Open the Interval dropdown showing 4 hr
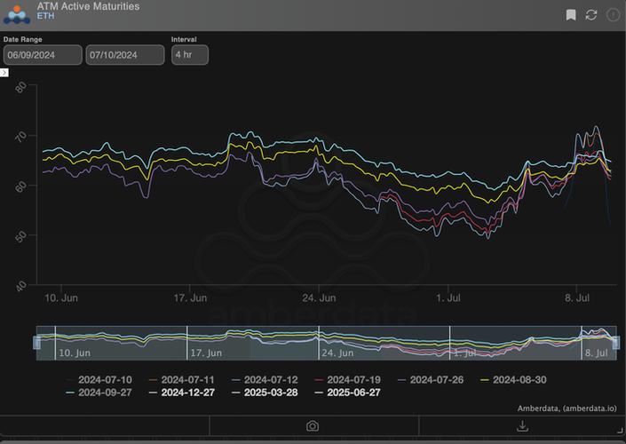This screenshot has width=626, height=444. click(x=190, y=55)
